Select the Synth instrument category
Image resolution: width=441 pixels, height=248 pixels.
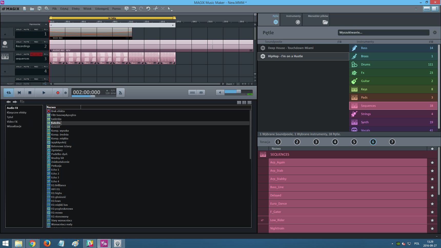[x=393, y=122]
